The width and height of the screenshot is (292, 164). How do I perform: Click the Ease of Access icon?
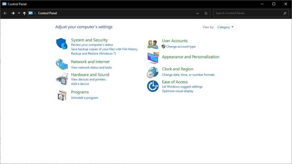click(153, 86)
